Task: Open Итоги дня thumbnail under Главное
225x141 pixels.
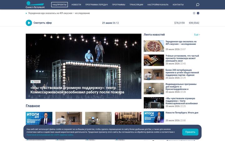Action: pyautogui.click(x=39, y=118)
